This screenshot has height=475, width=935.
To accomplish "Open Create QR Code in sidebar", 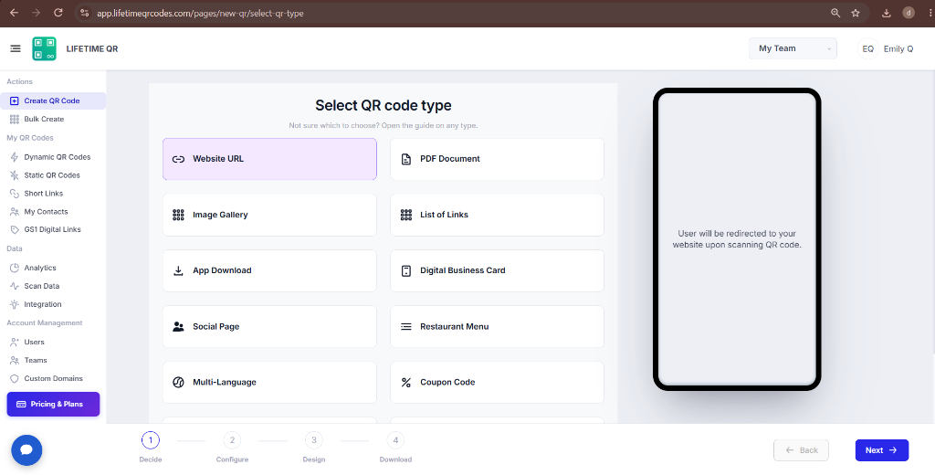I will point(53,100).
